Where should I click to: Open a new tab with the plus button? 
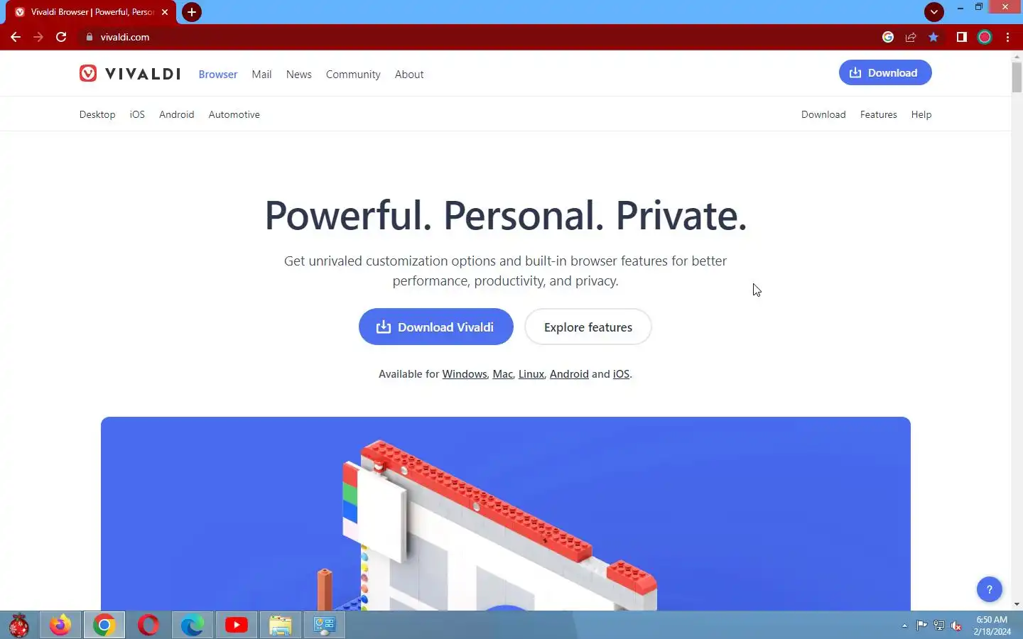(x=192, y=12)
